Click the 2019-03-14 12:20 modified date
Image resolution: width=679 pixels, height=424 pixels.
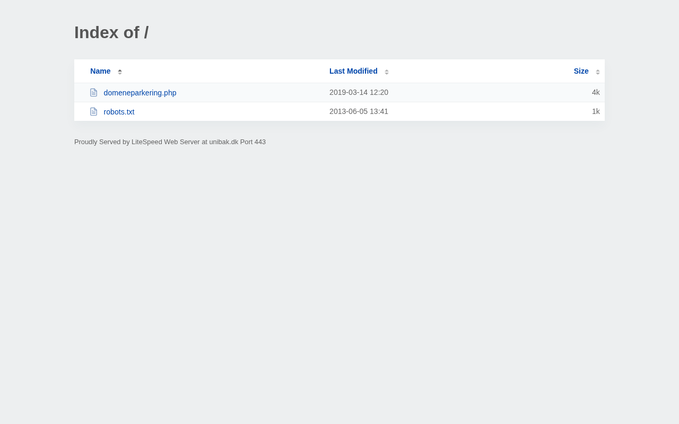(359, 92)
